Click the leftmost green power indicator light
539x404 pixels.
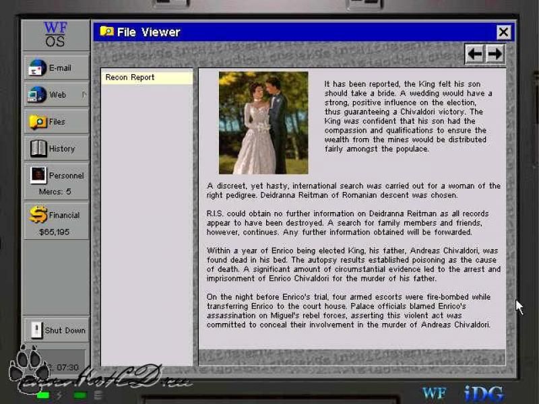(x=43, y=395)
